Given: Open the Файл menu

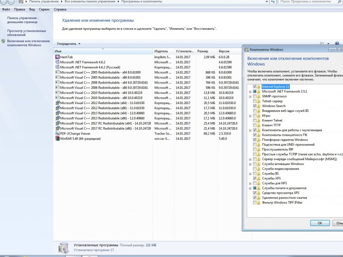Looking at the screenshot, I should [x=6, y=9].
